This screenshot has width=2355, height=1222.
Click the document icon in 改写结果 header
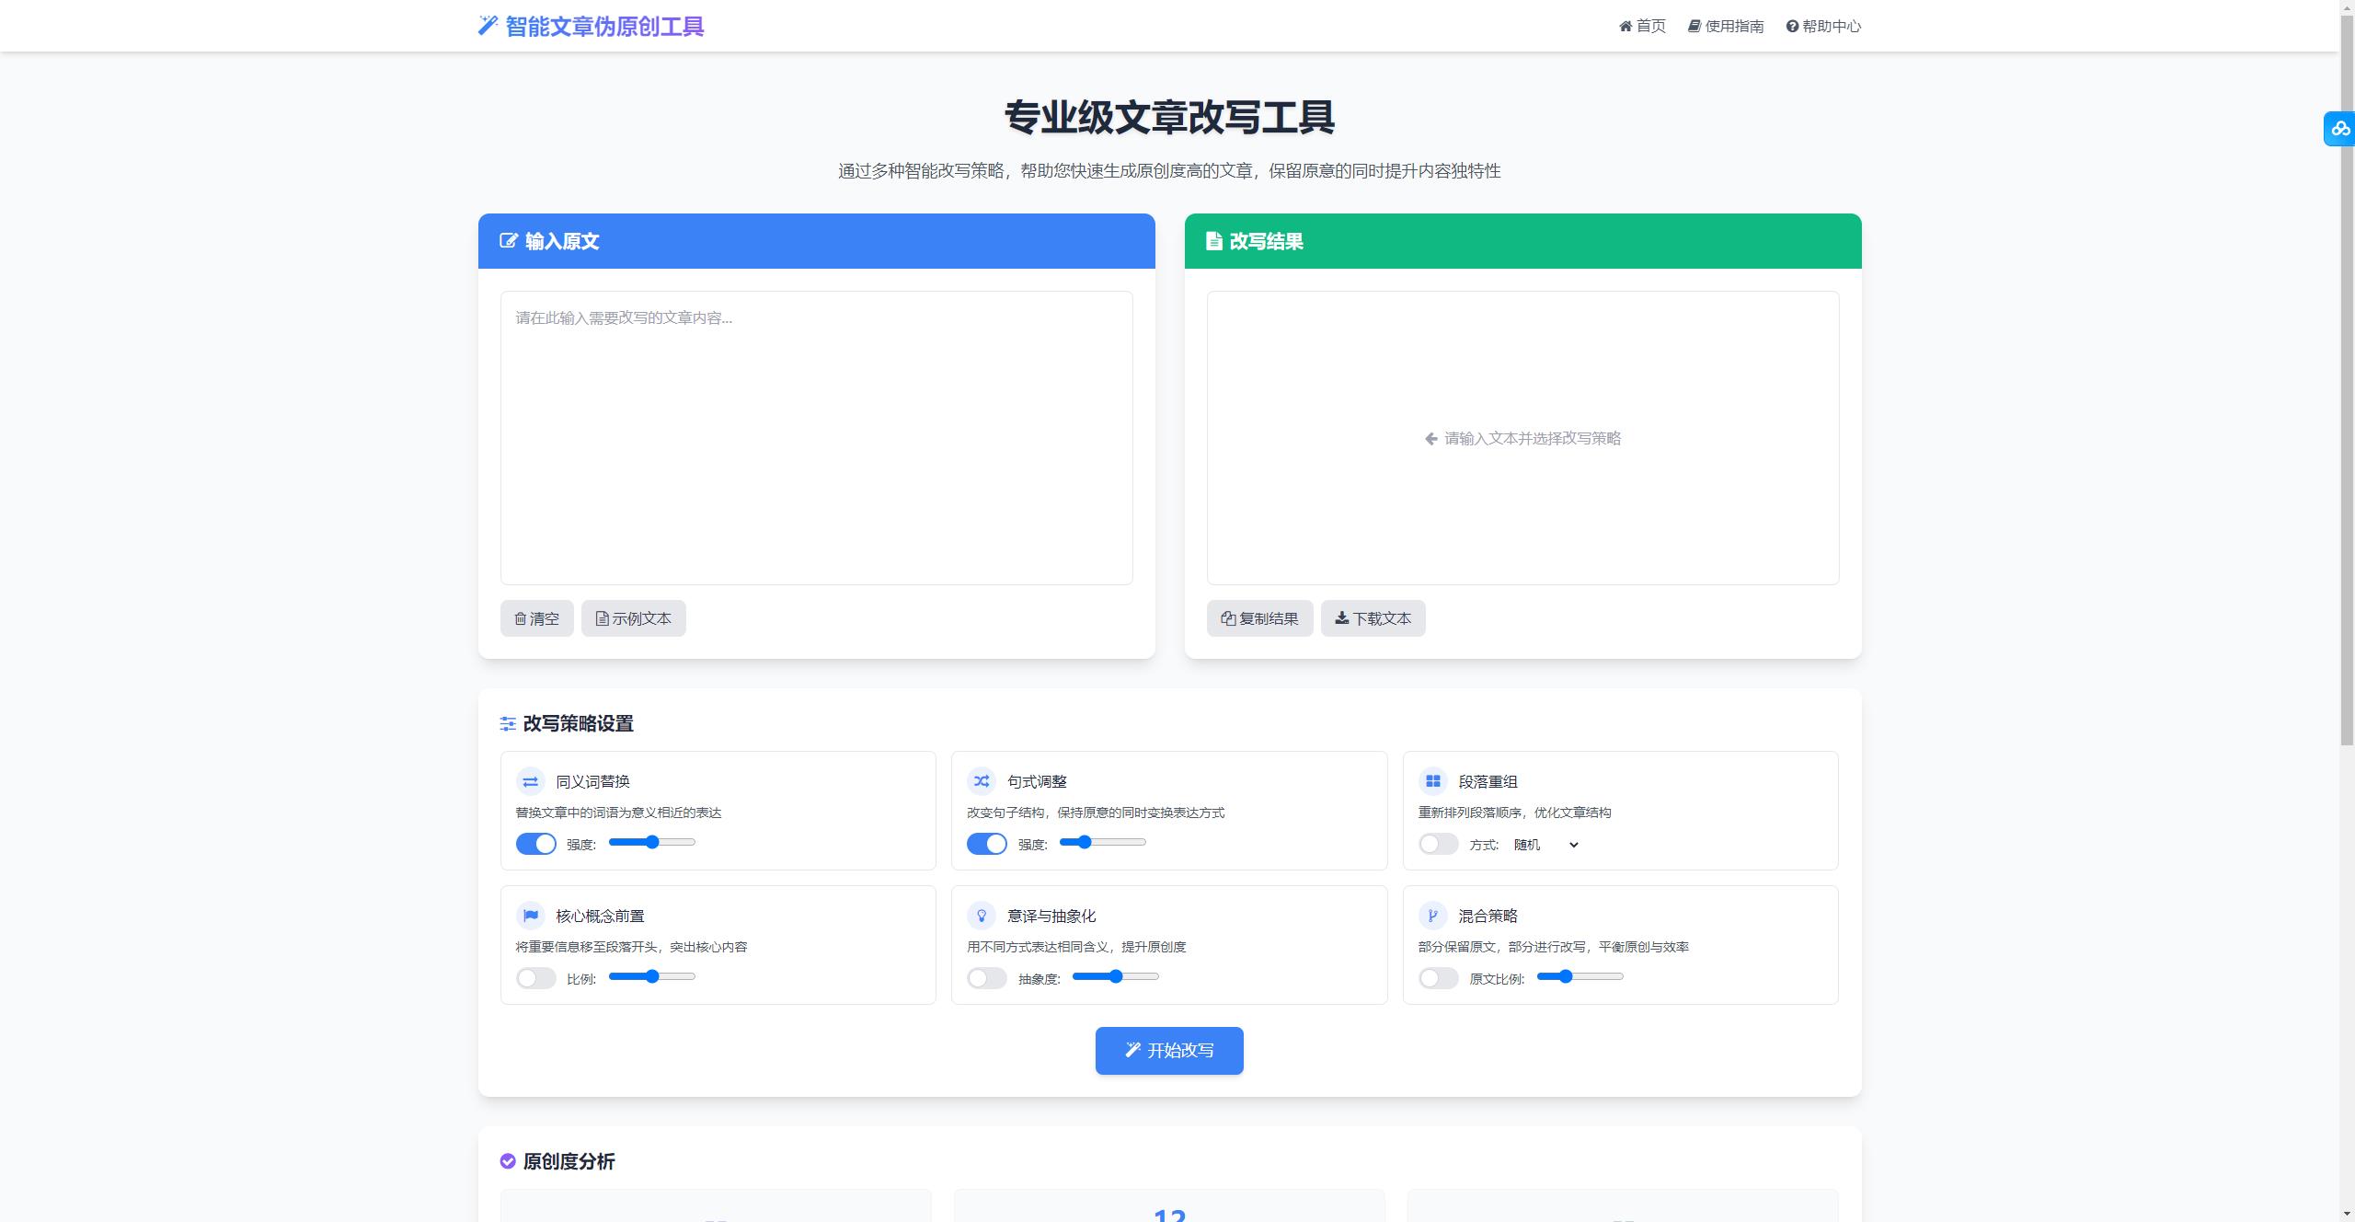pos(1212,240)
